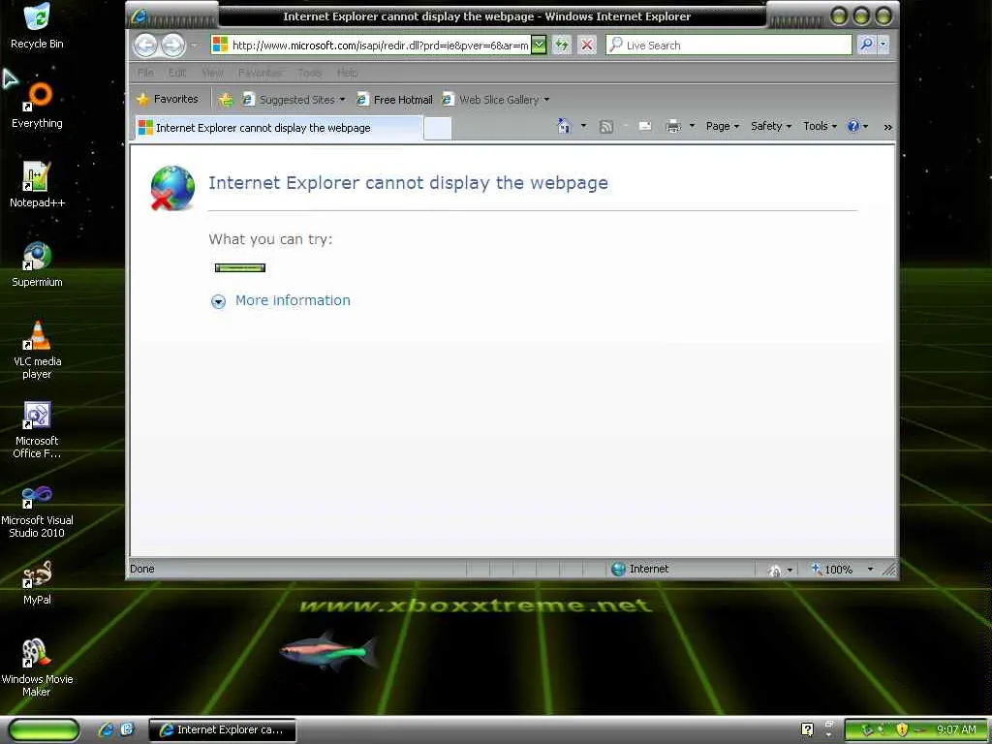
Task: Open the search provider dropdown arrow
Action: coord(883,45)
